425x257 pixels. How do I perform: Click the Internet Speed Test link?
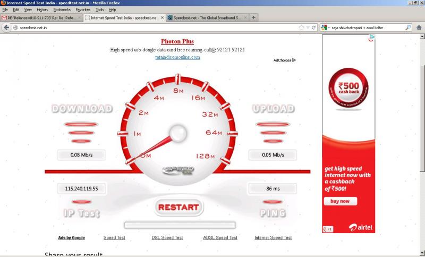pyautogui.click(x=273, y=238)
